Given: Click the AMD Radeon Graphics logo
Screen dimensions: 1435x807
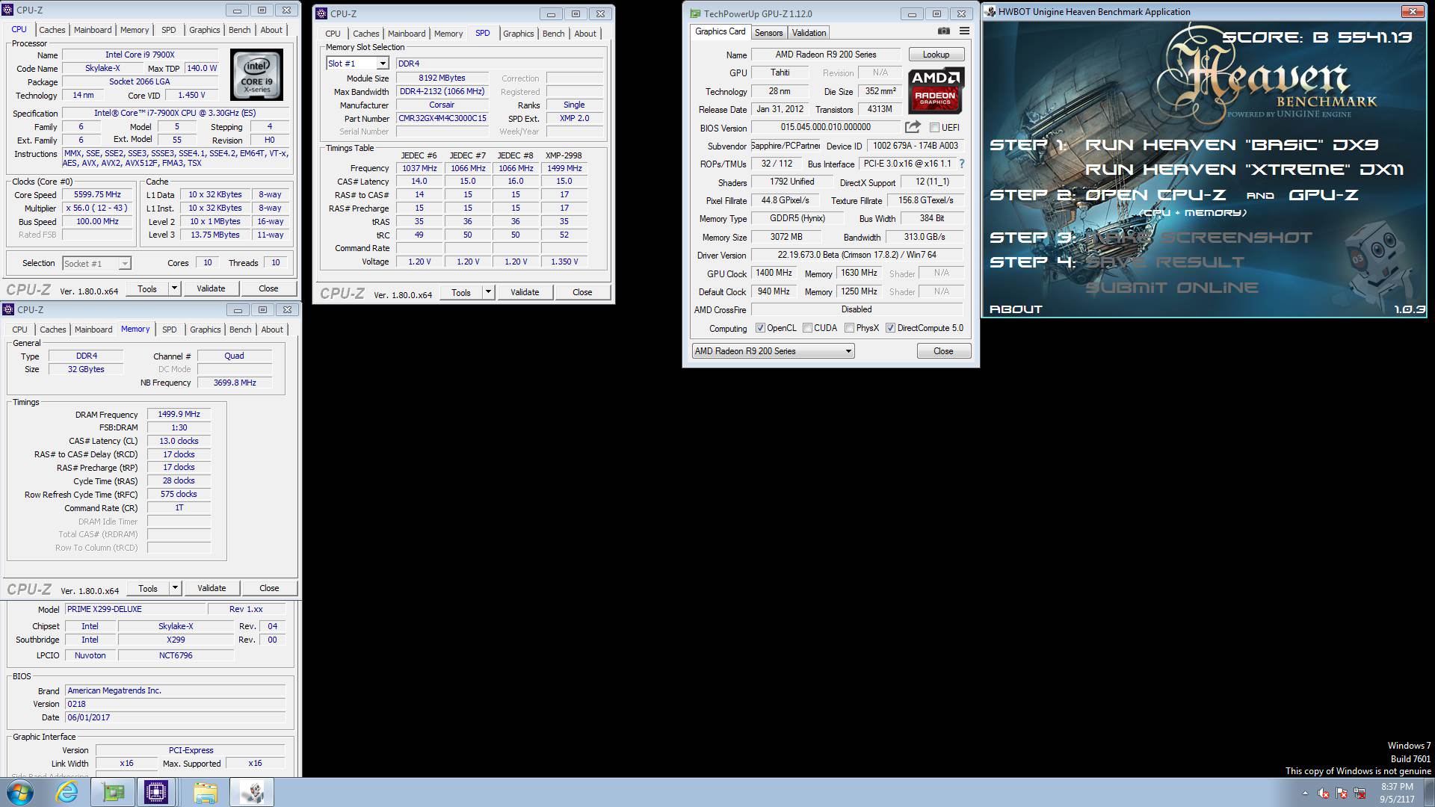Looking at the screenshot, I should click(x=936, y=90).
